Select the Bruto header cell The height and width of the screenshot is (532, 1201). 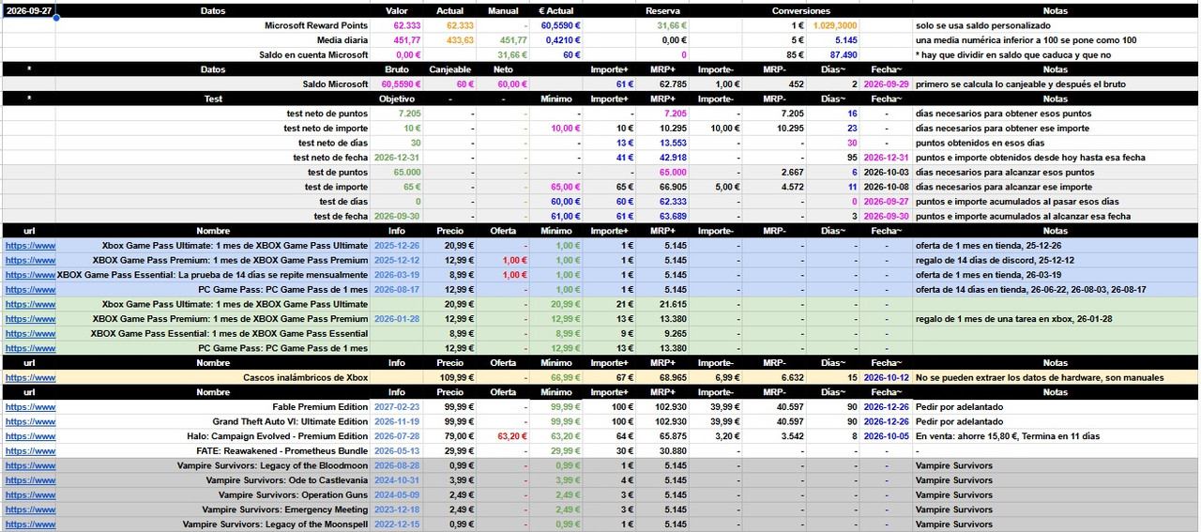397,69
